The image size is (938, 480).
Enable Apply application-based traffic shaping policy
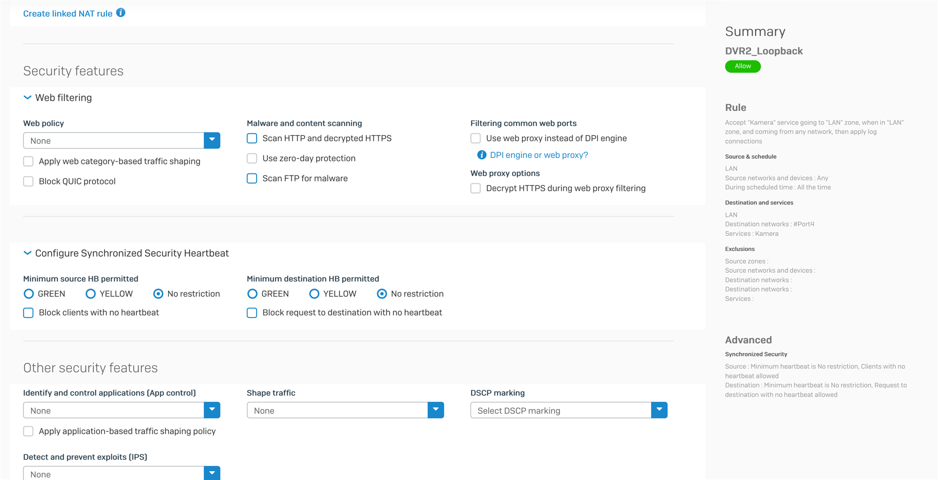[28, 431]
